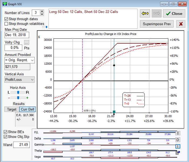This screenshot has height=162, width=189.
Task: Enable Step through volatilities checkbox
Action: 6,24
